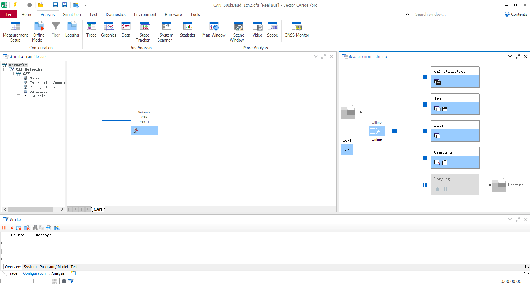
Task: Open the Map Window icon
Action: [214, 27]
